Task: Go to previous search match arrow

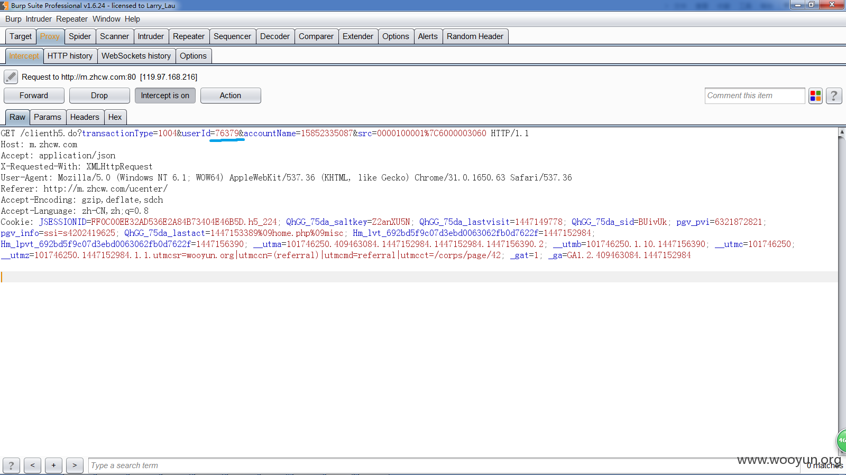Action: coord(32,465)
